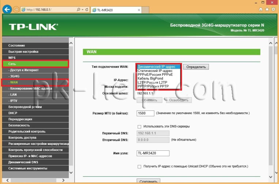Open browser settings gear icon
This screenshot has width=279, height=184.
pyautogui.click(x=273, y=10)
